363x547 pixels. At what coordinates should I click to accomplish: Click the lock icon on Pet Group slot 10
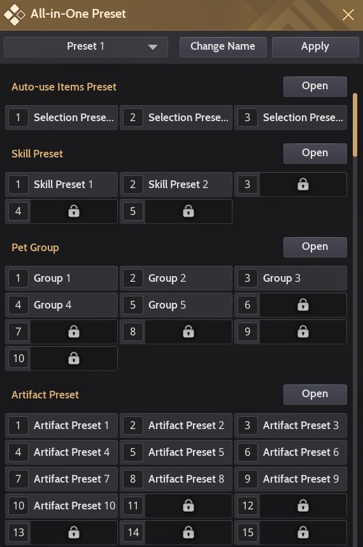click(73, 358)
